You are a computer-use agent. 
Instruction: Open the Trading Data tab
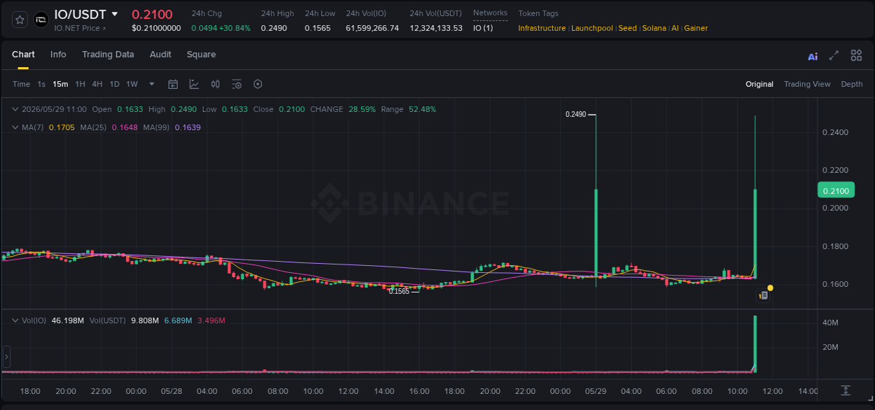click(x=108, y=55)
